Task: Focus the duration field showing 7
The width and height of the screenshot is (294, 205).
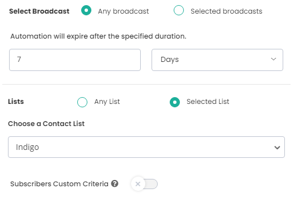Action: pyautogui.click(x=75, y=60)
